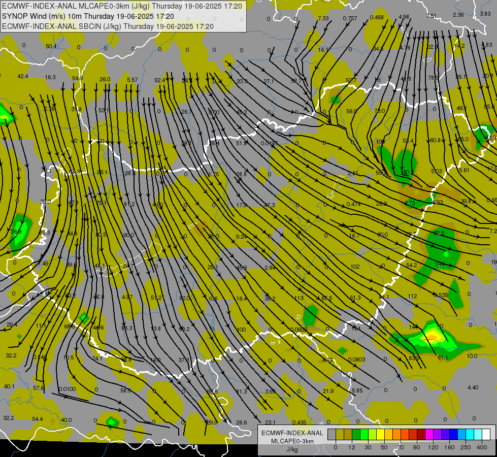This screenshot has height=457, width=497.
Task: Select the value '164'
Action: [356, 329]
